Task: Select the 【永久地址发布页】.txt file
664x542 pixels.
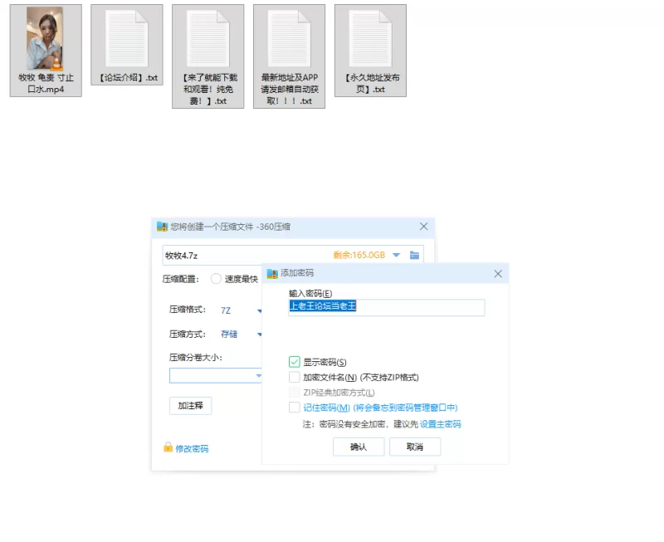Action: tap(370, 51)
